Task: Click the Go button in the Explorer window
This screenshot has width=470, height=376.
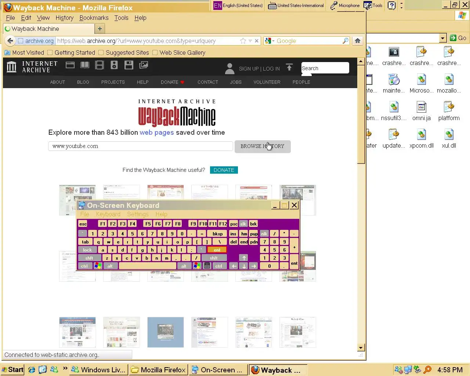Action: pyautogui.click(x=458, y=38)
